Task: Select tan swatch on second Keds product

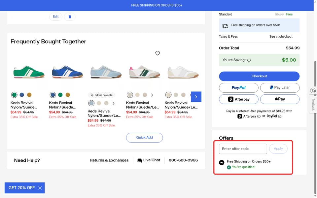Action: tap(68, 95)
